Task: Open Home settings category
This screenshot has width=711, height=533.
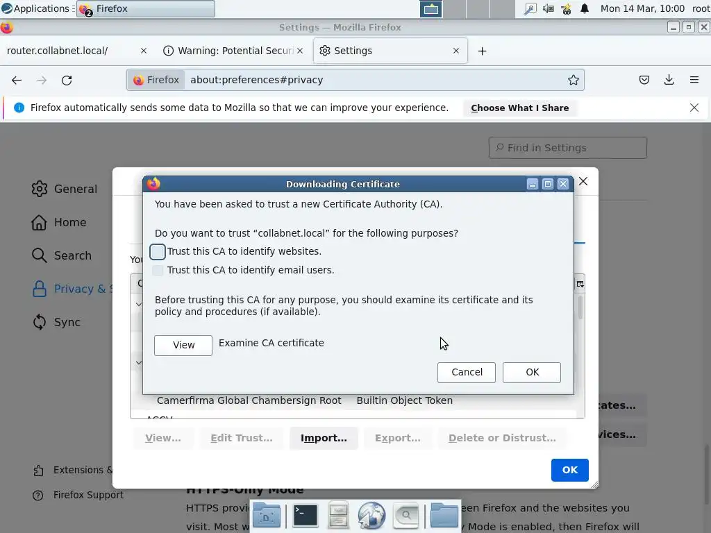Action: pos(59,223)
